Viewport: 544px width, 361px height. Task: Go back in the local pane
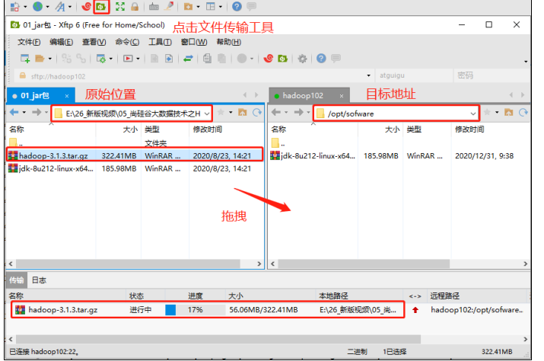(x=14, y=112)
